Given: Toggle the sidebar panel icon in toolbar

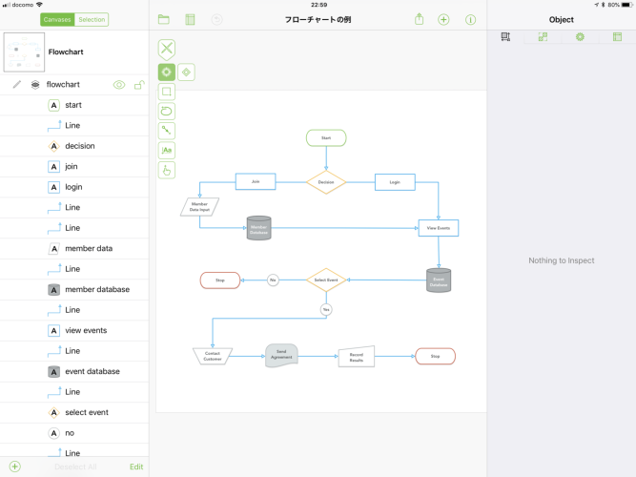Looking at the screenshot, I should (x=190, y=19).
